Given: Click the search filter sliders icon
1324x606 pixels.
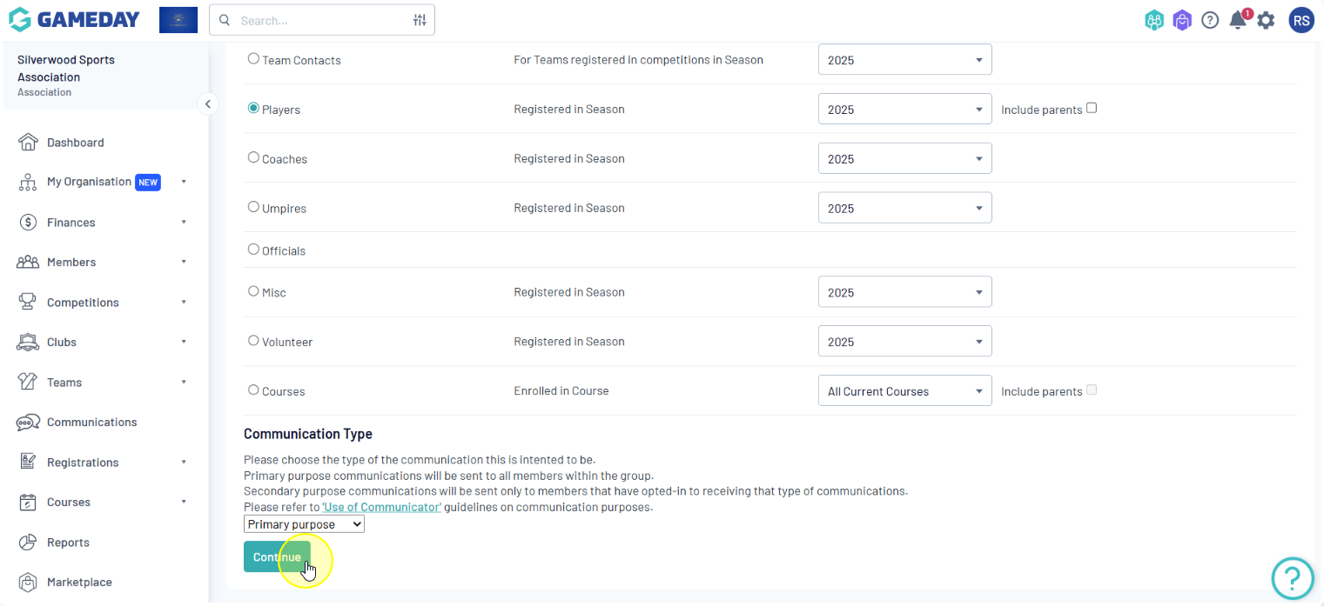Looking at the screenshot, I should pyautogui.click(x=420, y=20).
